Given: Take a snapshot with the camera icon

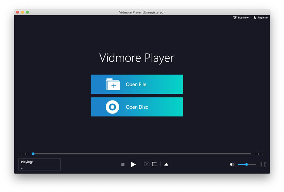Looking at the screenshot, I should point(146,164).
